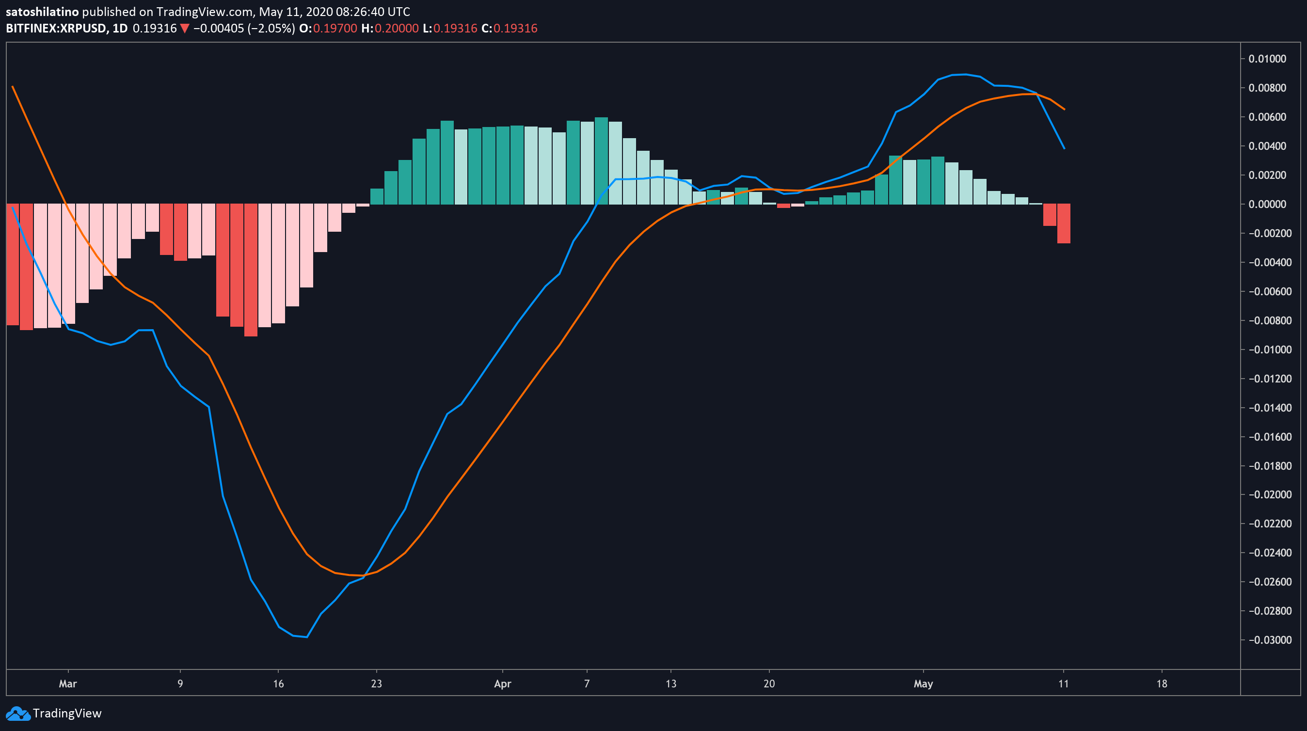Click the TradingView cloud logo icon
Viewport: 1307px width, 731px height.
point(18,713)
